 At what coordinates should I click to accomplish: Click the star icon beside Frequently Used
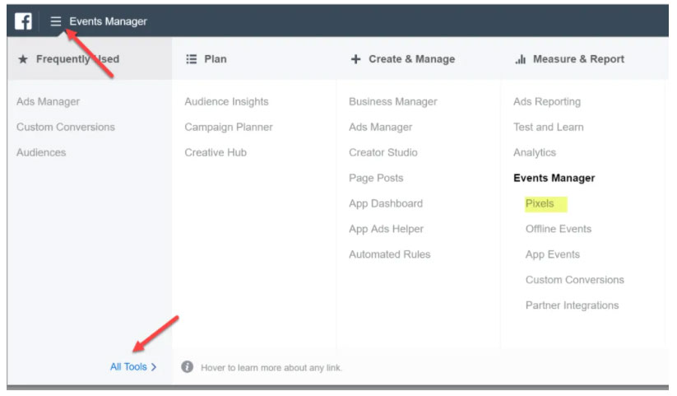tap(23, 59)
